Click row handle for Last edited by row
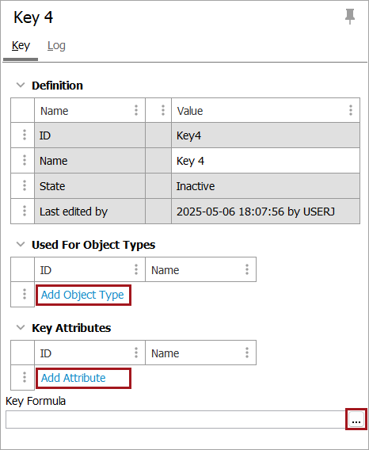Screen dimensions: 369x450 tap(25, 211)
